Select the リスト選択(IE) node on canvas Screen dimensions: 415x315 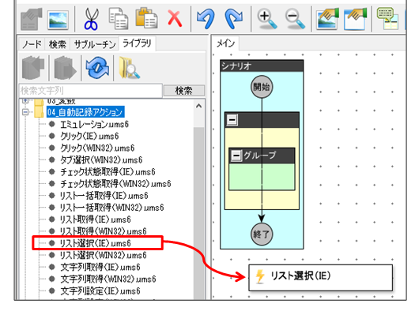click(320, 277)
